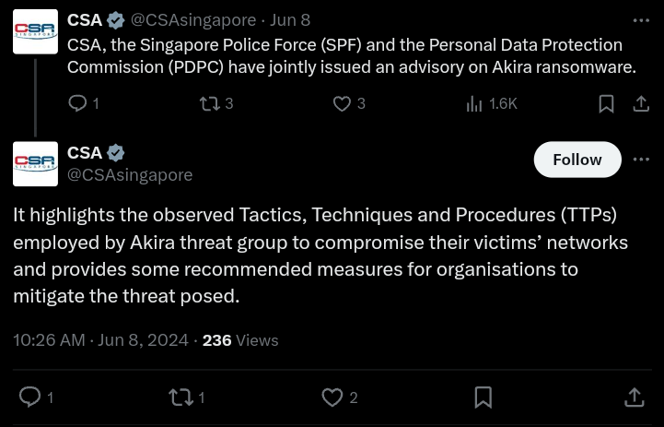Image resolution: width=664 pixels, height=427 pixels.
Task: Retweet the main TTPs tweet
Action: coord(187,397)
